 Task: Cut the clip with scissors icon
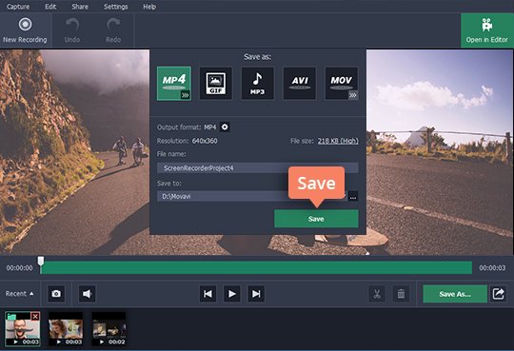(x=377, y=294)
